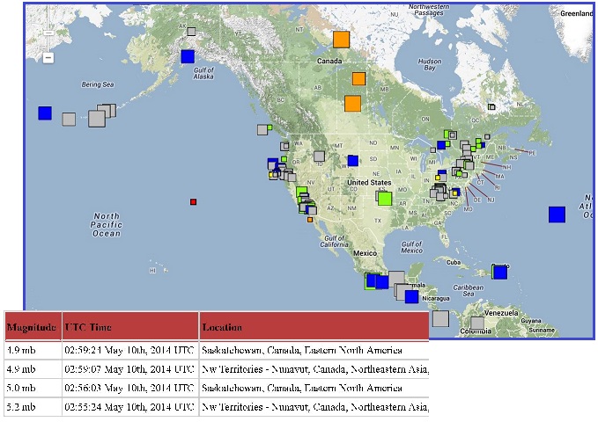Click the blue marker near the Caribbean Sea

coord(500,273)
